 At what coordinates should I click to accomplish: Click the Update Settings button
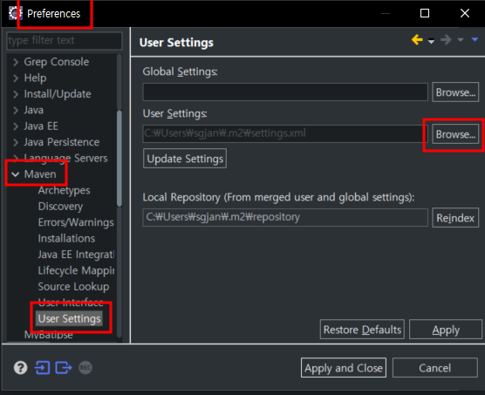point(185,159)
